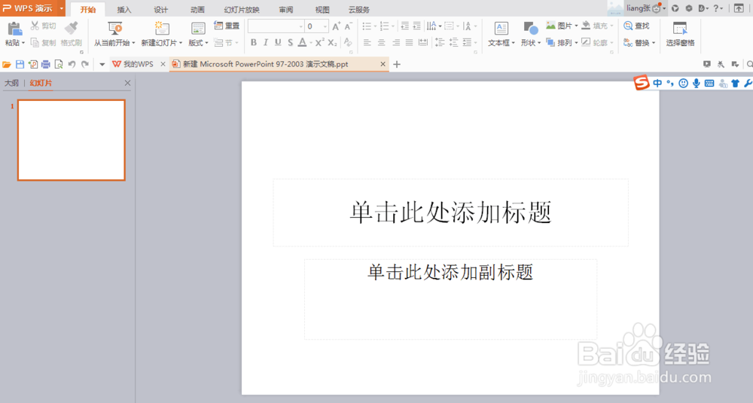Switch to the Design (设计) tab
This screenshot has height=403, width=753.
161,10
